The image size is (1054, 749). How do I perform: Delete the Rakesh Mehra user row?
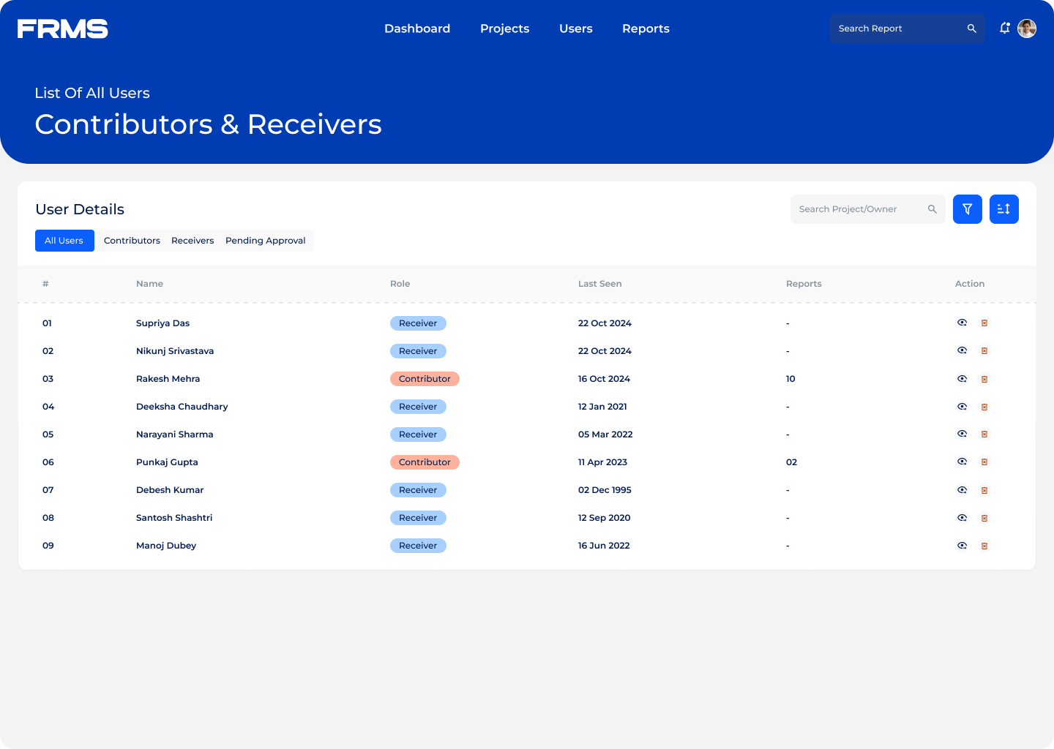(984, 379)
